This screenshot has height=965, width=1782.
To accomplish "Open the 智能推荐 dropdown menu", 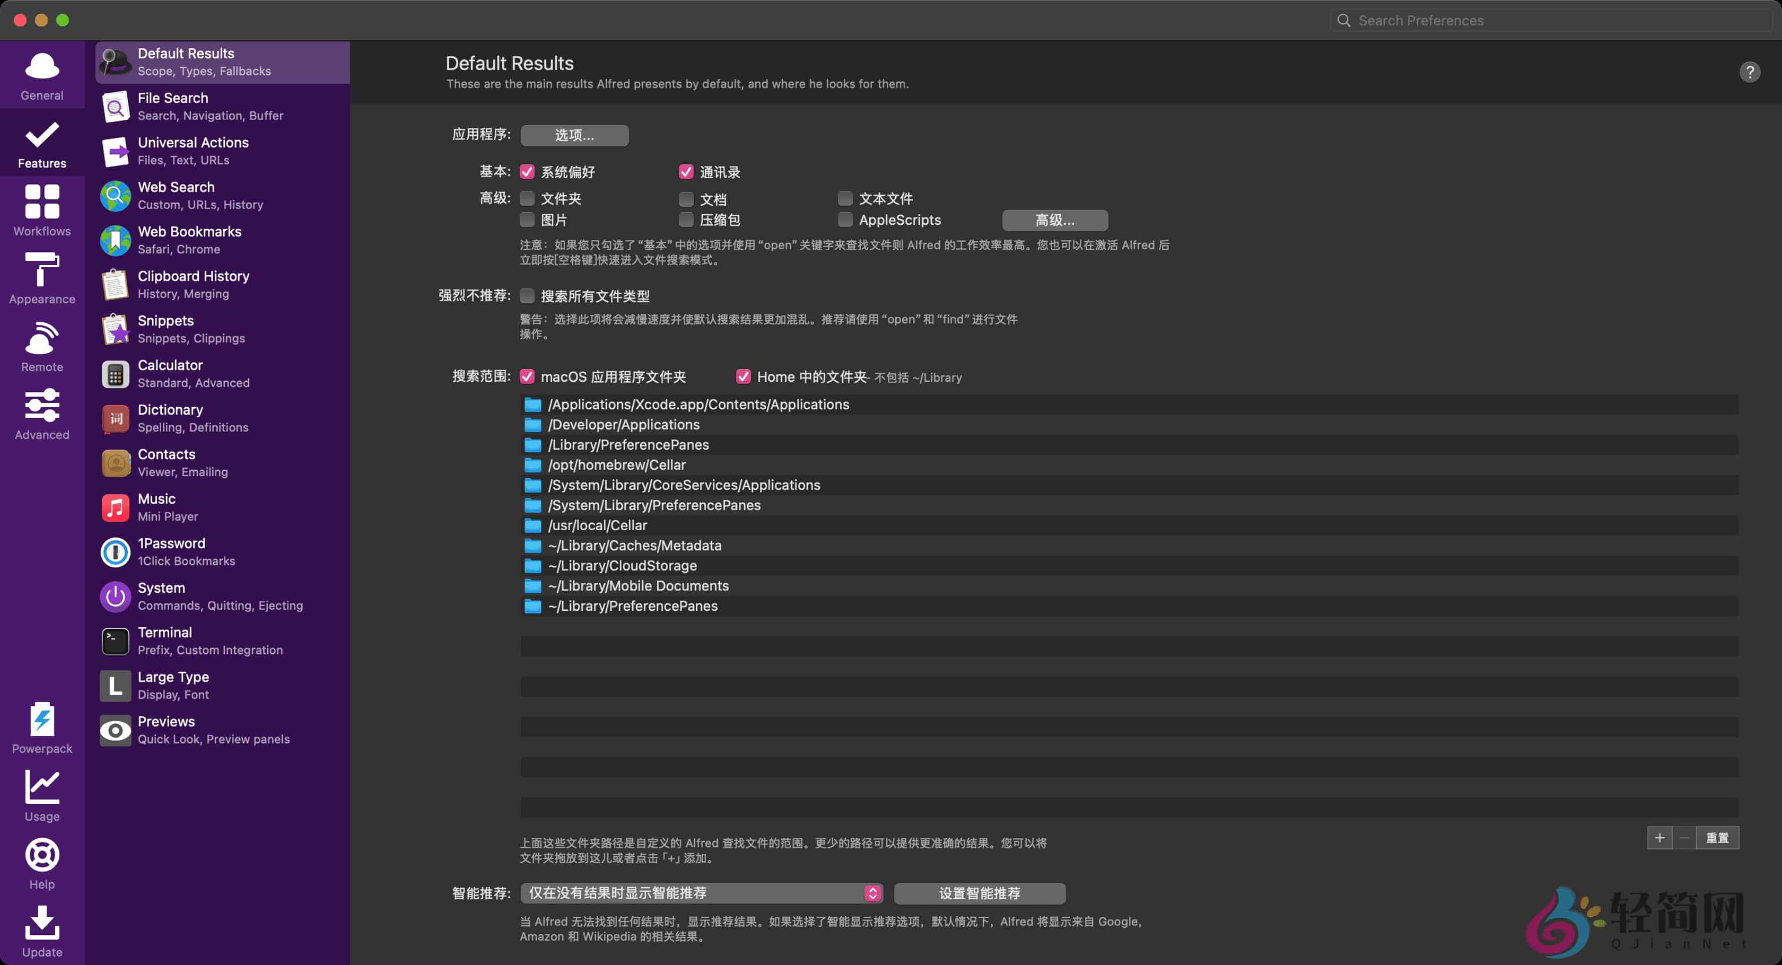I will 702,893.
